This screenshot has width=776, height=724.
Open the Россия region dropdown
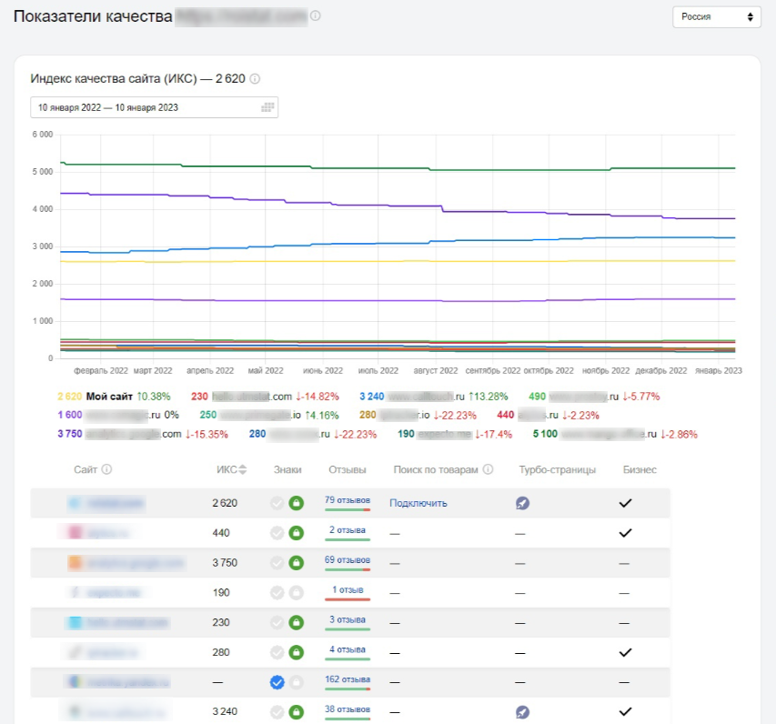click(x=716, y=17)
